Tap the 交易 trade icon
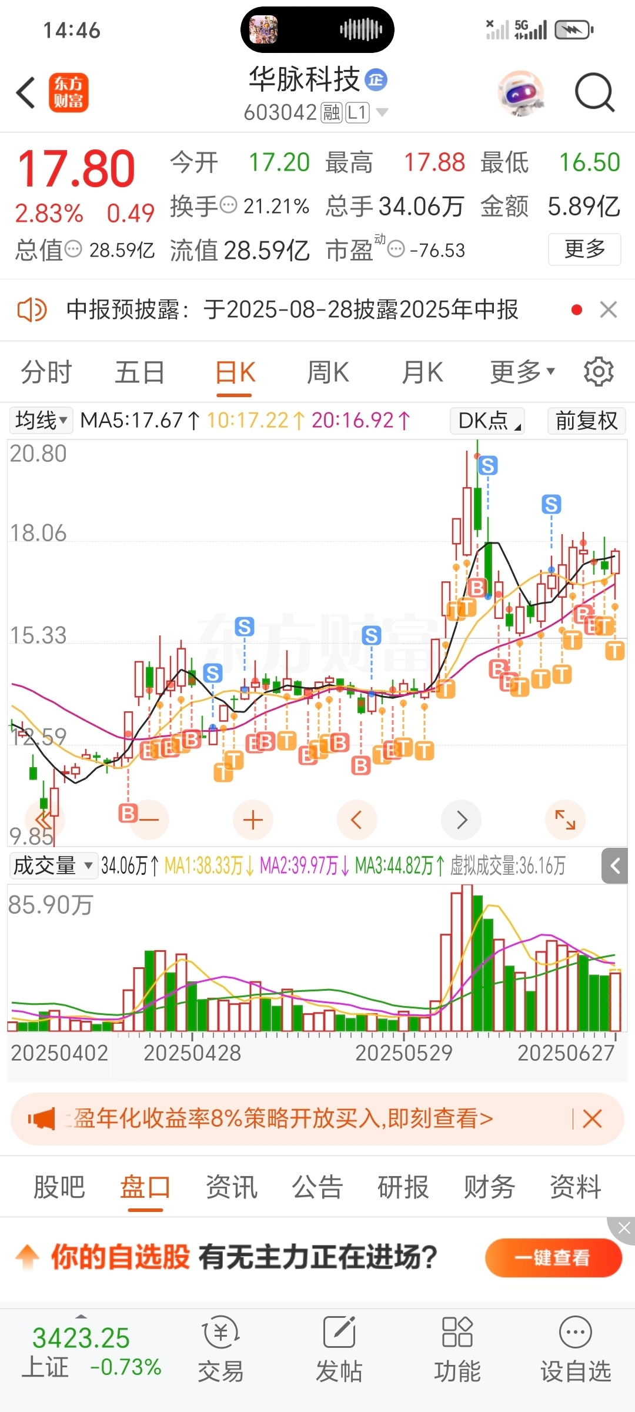The image size is (635, 1412). pyautogui.click(x=220, y=1350)
